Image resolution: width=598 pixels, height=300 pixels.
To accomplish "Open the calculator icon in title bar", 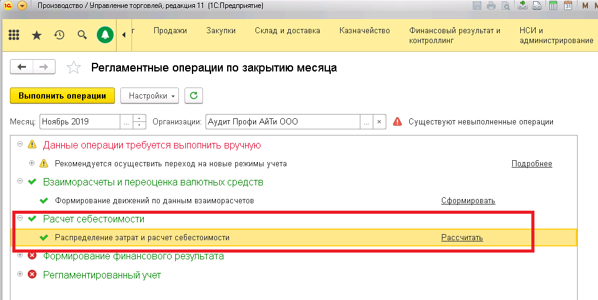I will coord(554,6).
